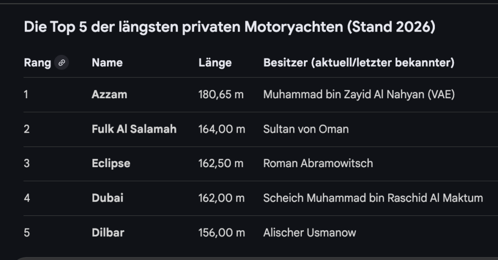The image size is (498, 260).
Task: Click the yacht name Fulk Al Salamah
Action: 134,129
